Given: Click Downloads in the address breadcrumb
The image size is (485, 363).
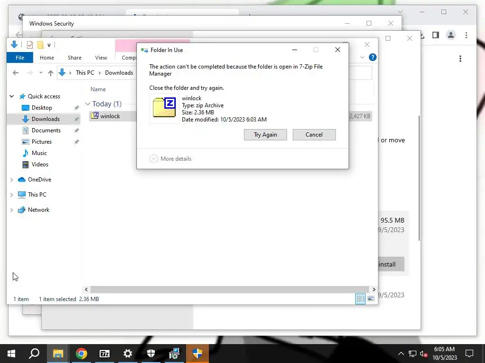Looking at the screenshot, I should click(119, 72).
